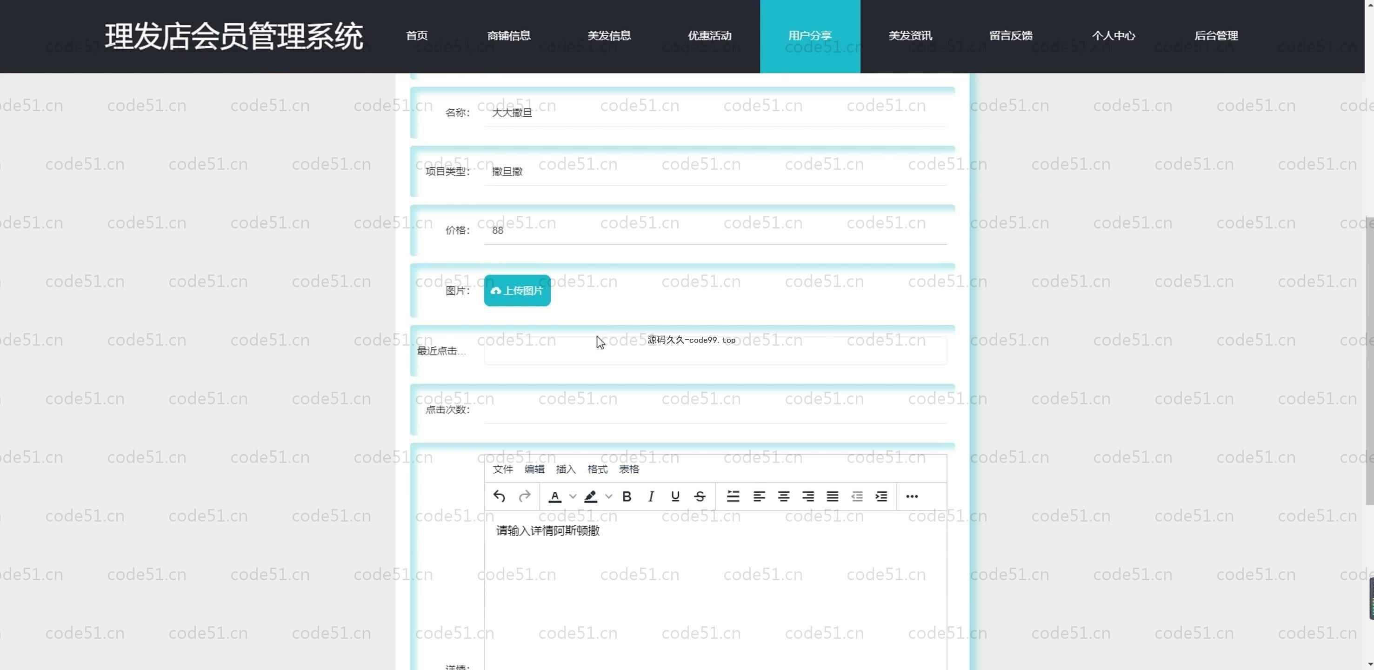The width and height of the screenshot is (1374, 670).
Task: Show more toolbar options
Action: pos(912,496)
